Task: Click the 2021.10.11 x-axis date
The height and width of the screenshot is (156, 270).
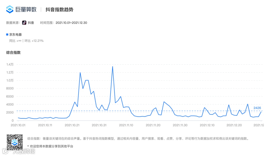Action: pyautogui.click(x=45, y=125)
